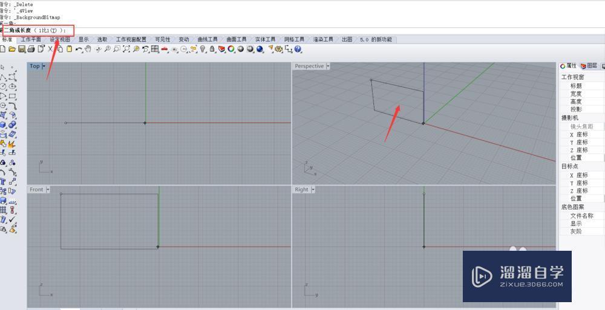
Task: Click the 1比1(T) command line option
Action: [47, 30]
